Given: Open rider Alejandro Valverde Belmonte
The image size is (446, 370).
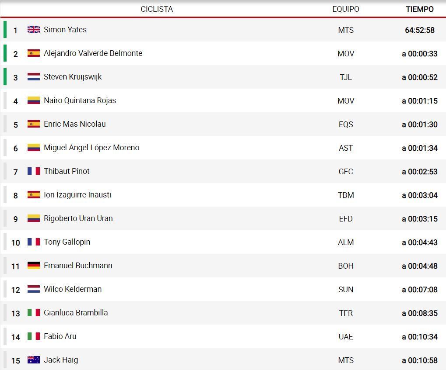Looking at the screenshot, I should click(x=93, y=53).
